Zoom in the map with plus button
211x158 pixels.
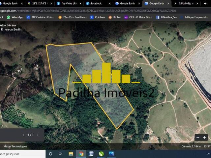(204, 138)
